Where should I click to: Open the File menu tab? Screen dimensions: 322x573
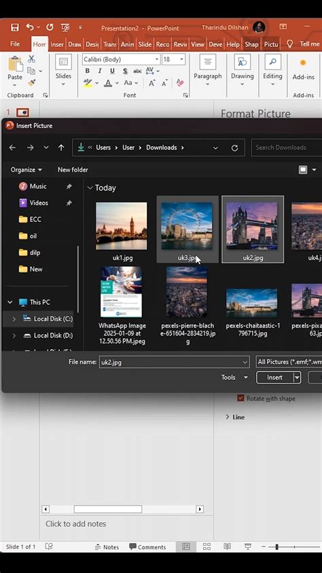click(15, 44)
